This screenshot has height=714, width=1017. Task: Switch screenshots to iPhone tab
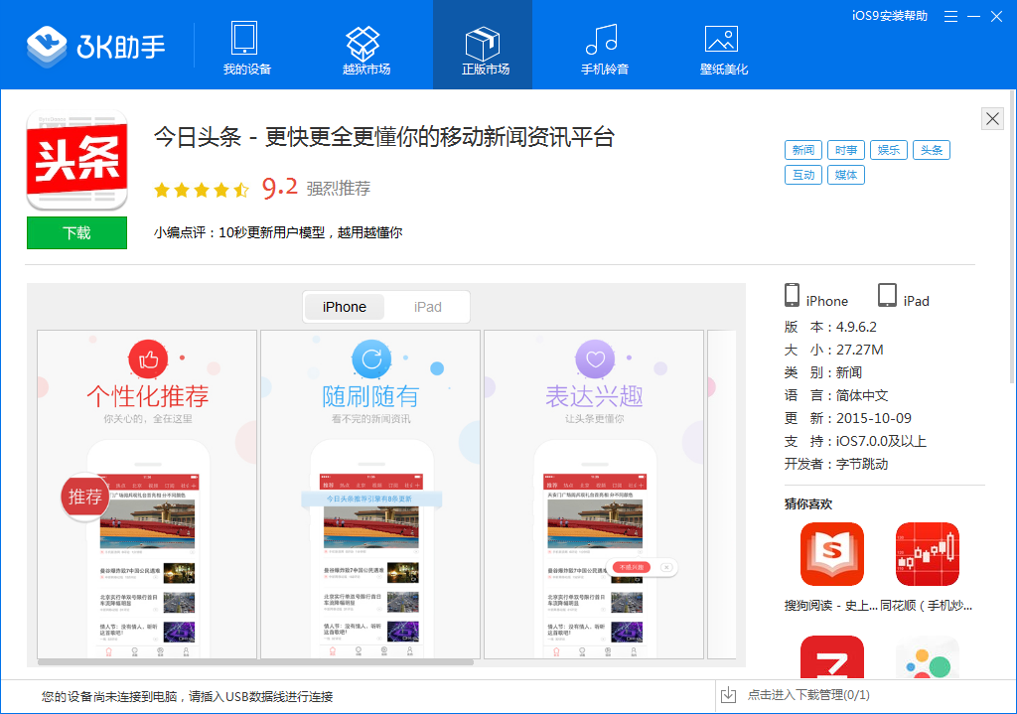[345, 307]
